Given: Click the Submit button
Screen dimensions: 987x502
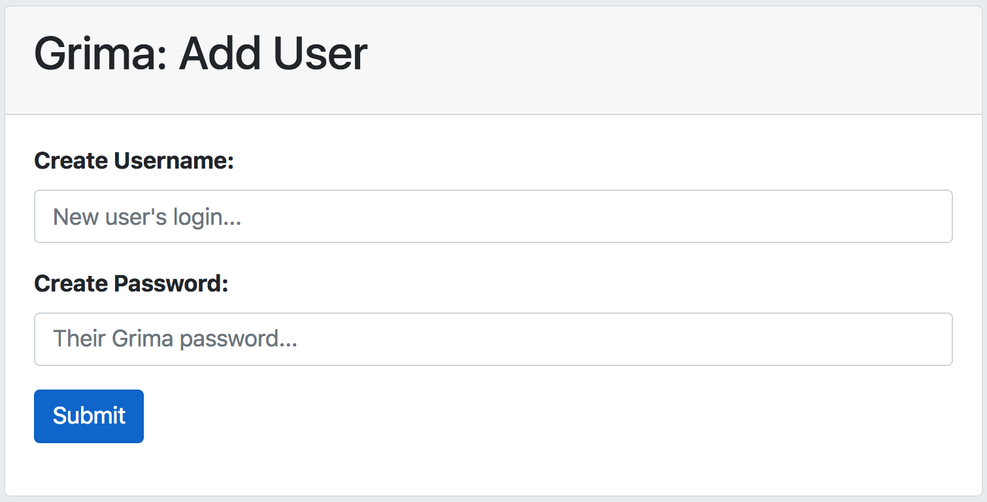Looking at the screenshot, I should (x=89, y=416).
